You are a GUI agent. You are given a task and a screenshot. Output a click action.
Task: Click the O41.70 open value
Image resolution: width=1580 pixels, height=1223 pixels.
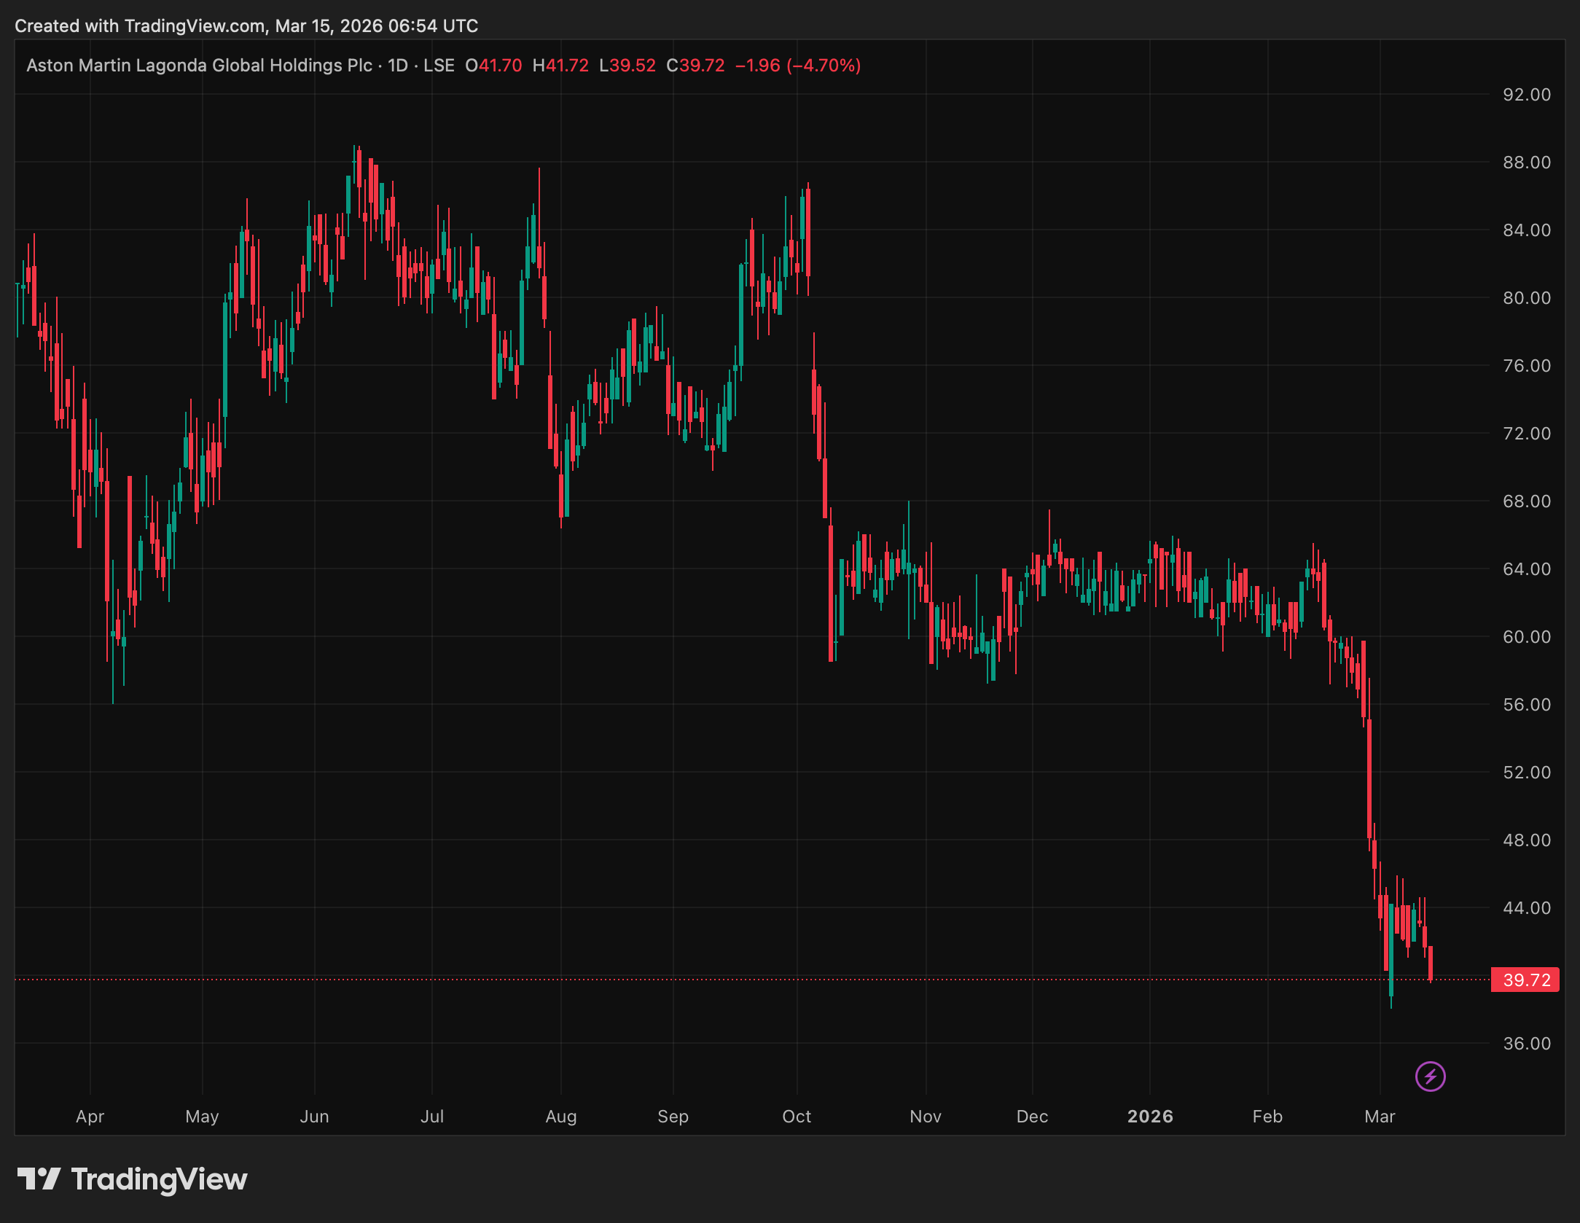493,66
